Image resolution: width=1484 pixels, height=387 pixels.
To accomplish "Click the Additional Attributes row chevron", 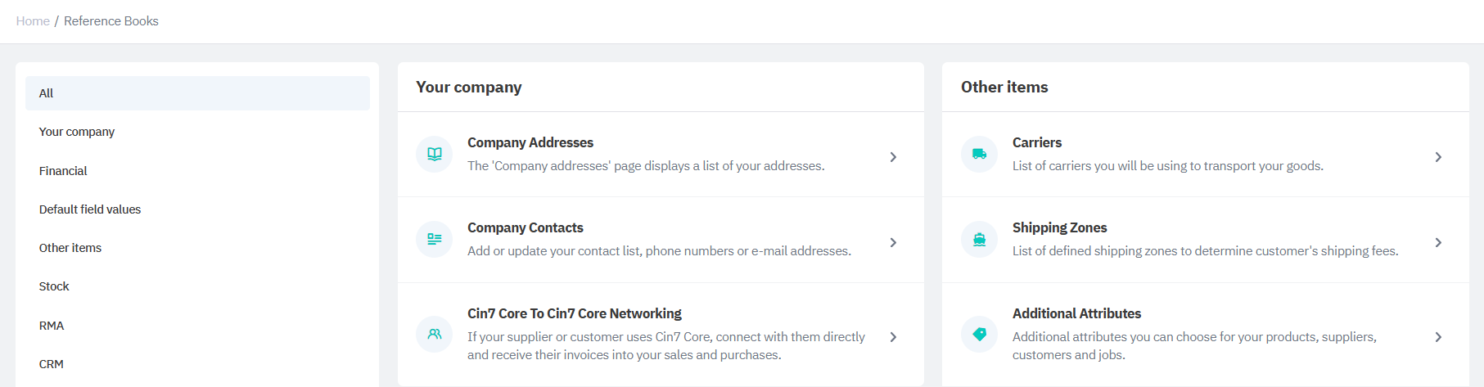I will 1438,337.
